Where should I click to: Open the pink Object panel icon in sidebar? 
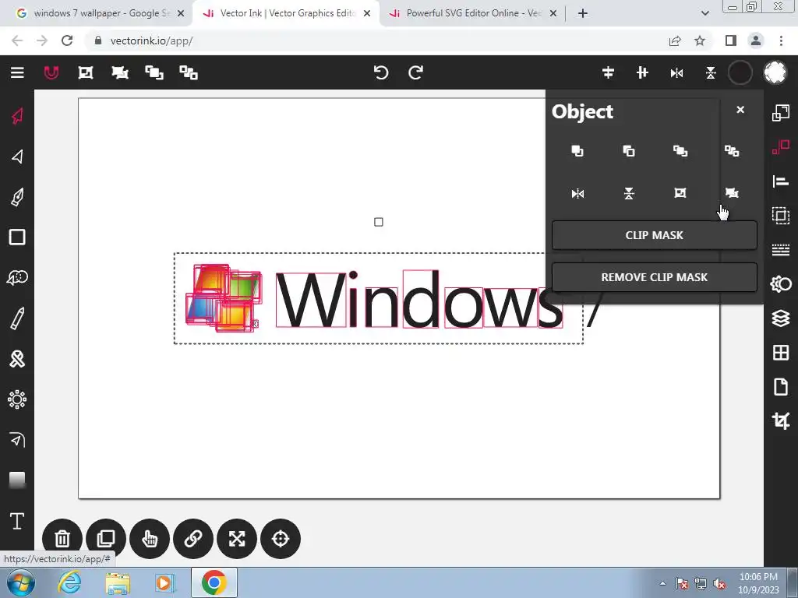pos(781,147)
